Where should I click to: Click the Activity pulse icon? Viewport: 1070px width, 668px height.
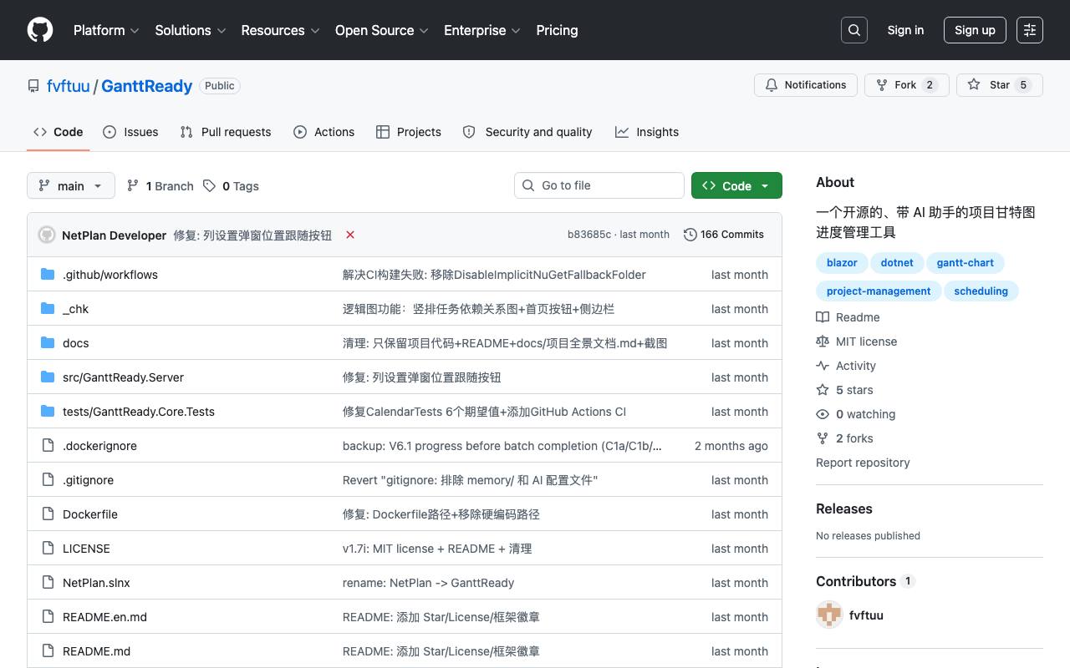(x=823, y=366)
